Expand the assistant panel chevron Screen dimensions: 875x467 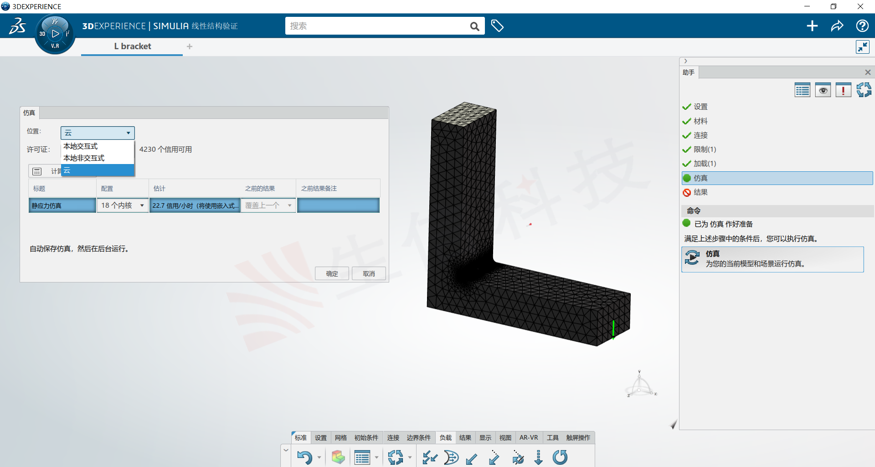[x=685, y=61]
